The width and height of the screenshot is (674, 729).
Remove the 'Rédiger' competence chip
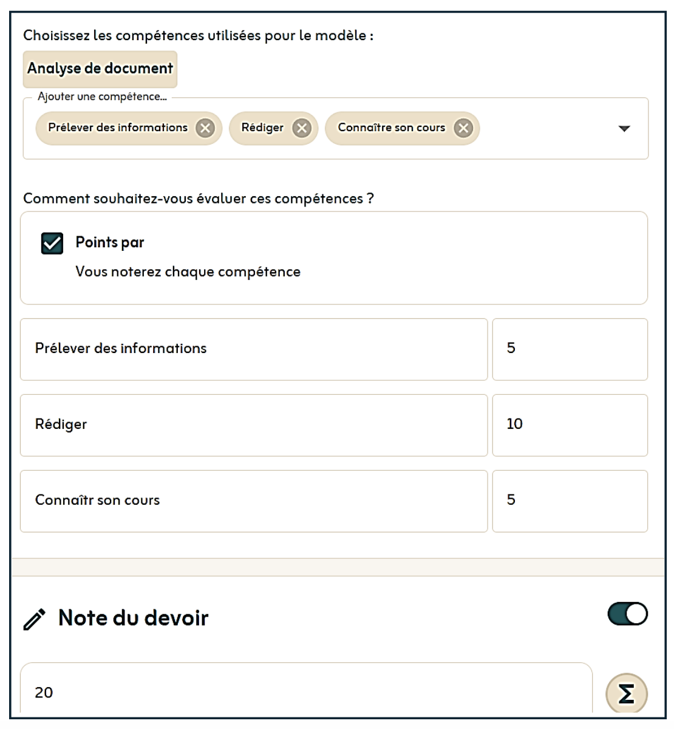(x=301, y=128)
